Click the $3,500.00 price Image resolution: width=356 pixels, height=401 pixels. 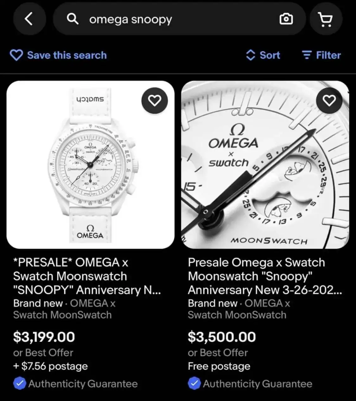click(222, 337)
